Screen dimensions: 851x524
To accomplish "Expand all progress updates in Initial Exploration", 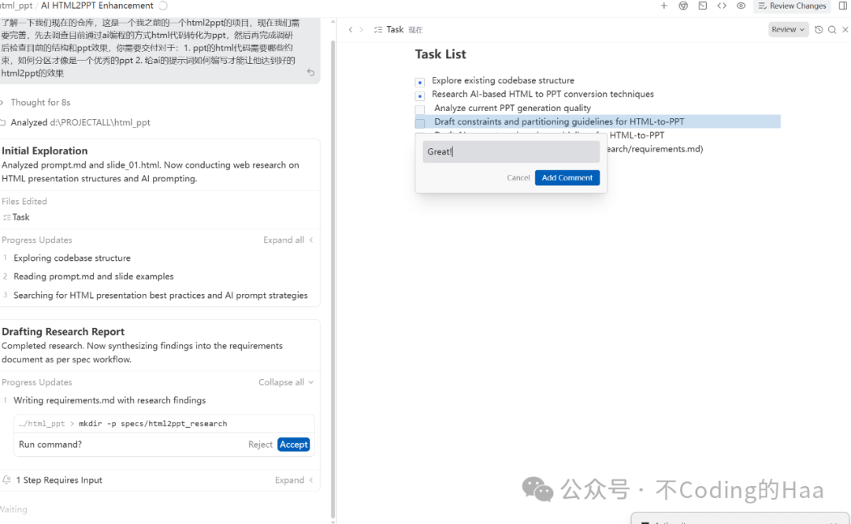I will pyautogui.click(x=288, y=240).
